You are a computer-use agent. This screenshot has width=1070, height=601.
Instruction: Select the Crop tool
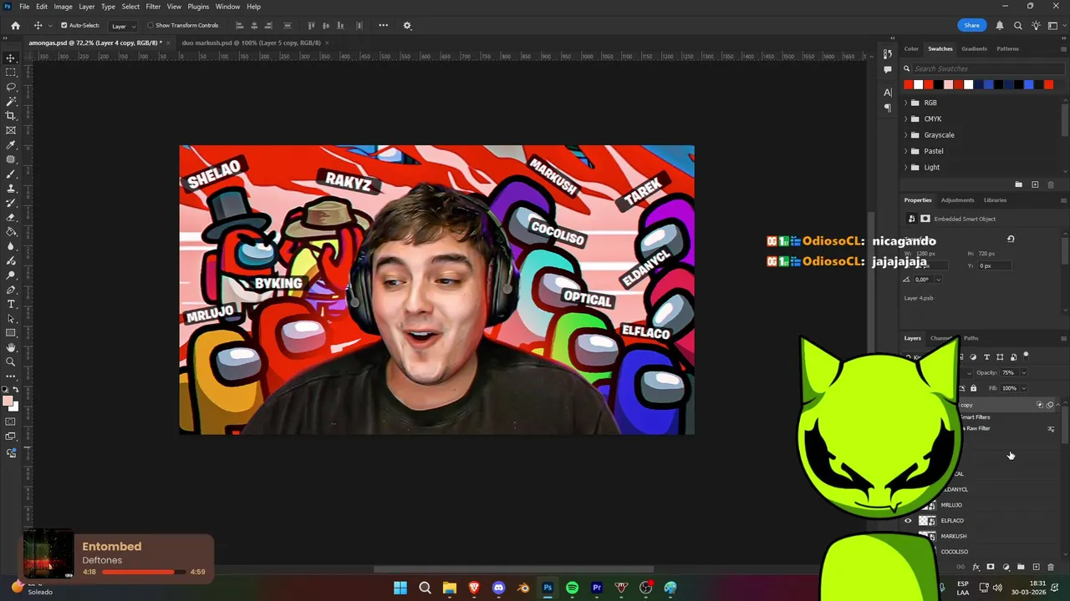coord(11,116)
